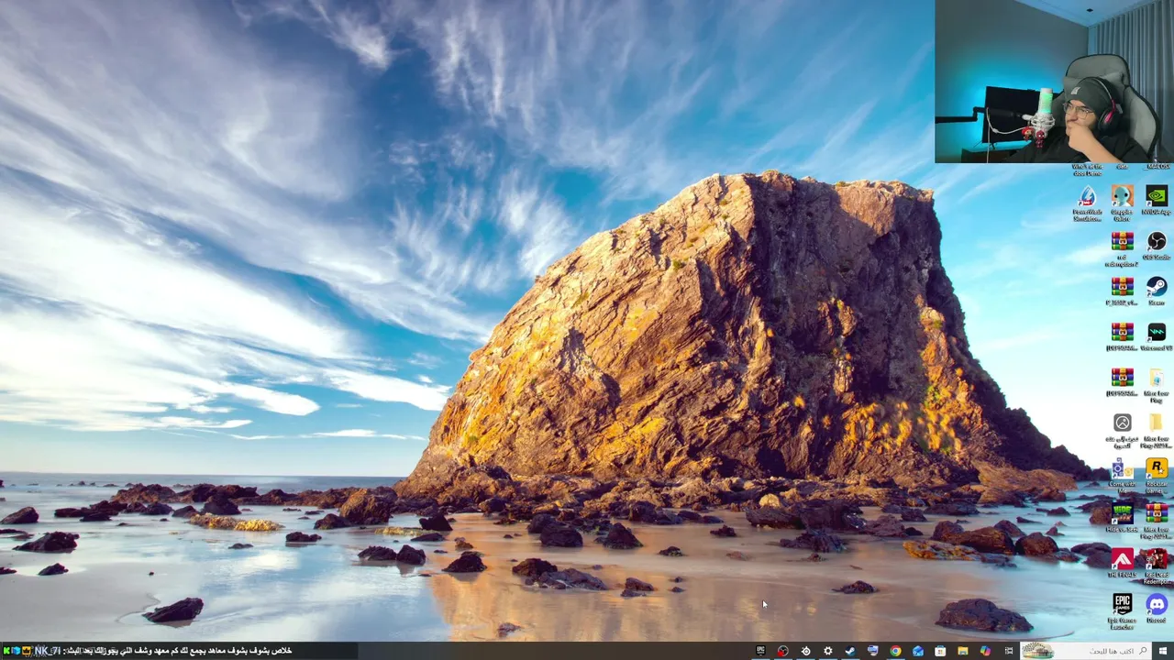Launch the OBS Studio desktop shortcut
The width and height of the screenshot is (1174, 660).
[x=1157, y=245]
